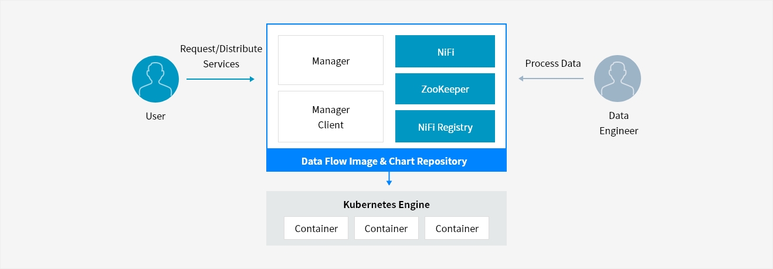Select the last Container box

pyautogui.click(x=457, y=229)
